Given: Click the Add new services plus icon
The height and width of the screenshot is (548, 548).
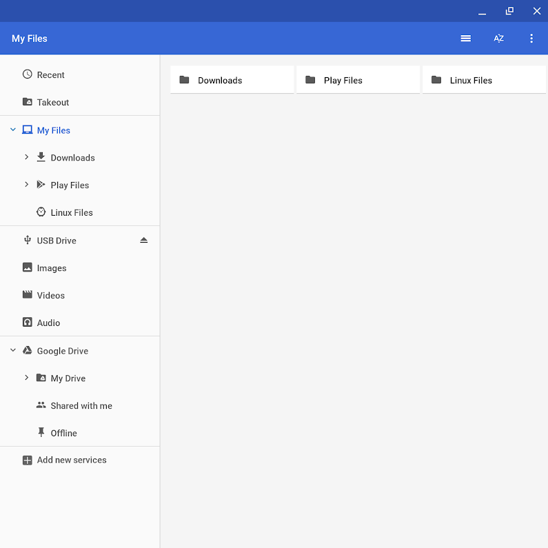Looking at the screenshot, I should pos(28,460).
